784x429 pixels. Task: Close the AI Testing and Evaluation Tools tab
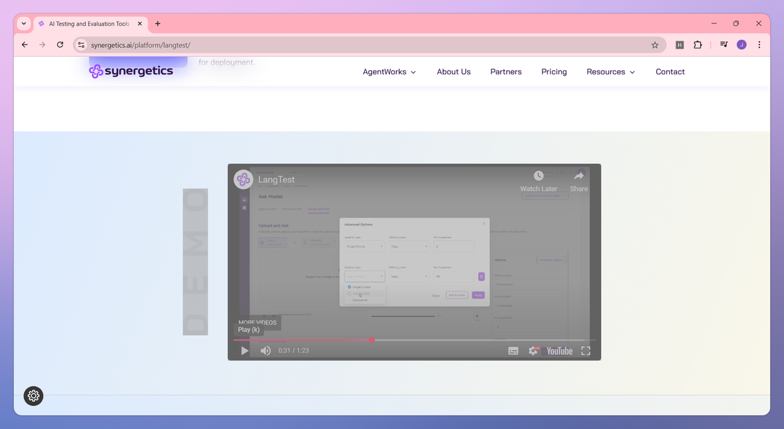tap(140, 24)
